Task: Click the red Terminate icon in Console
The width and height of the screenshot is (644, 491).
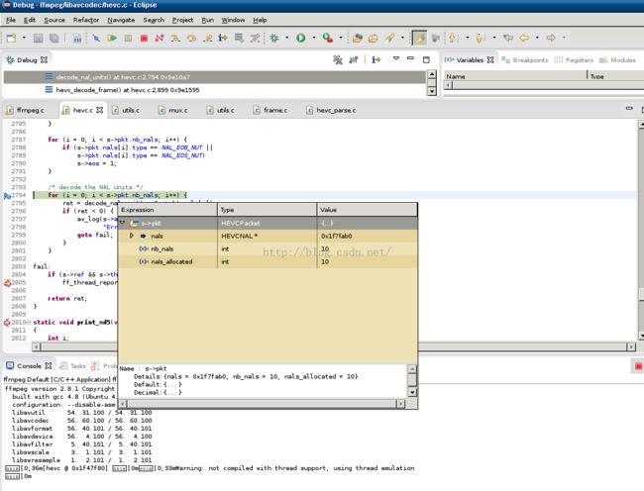Action: (x=638, y=366)
